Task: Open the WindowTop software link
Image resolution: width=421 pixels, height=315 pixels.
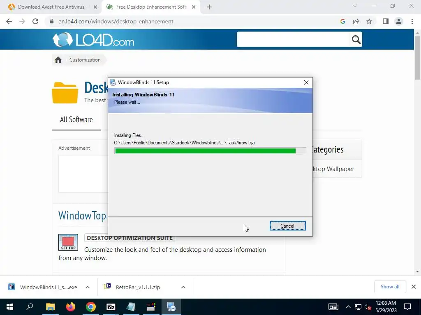Action: point(82,215)
